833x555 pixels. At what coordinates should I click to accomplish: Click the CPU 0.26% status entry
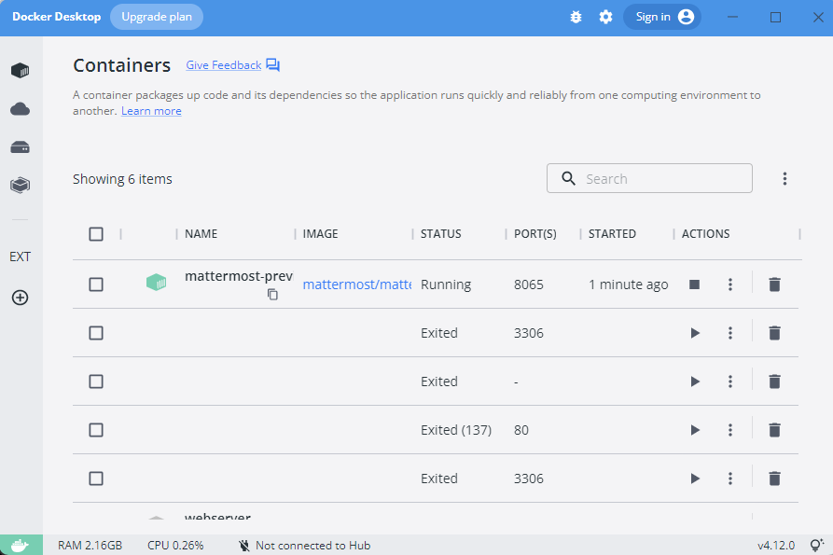[175, 546]
